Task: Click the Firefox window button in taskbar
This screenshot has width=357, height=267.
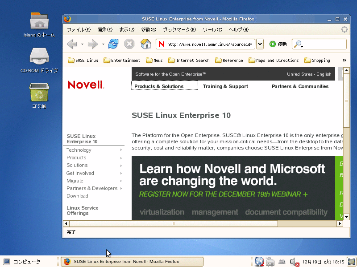Action: 132,262
